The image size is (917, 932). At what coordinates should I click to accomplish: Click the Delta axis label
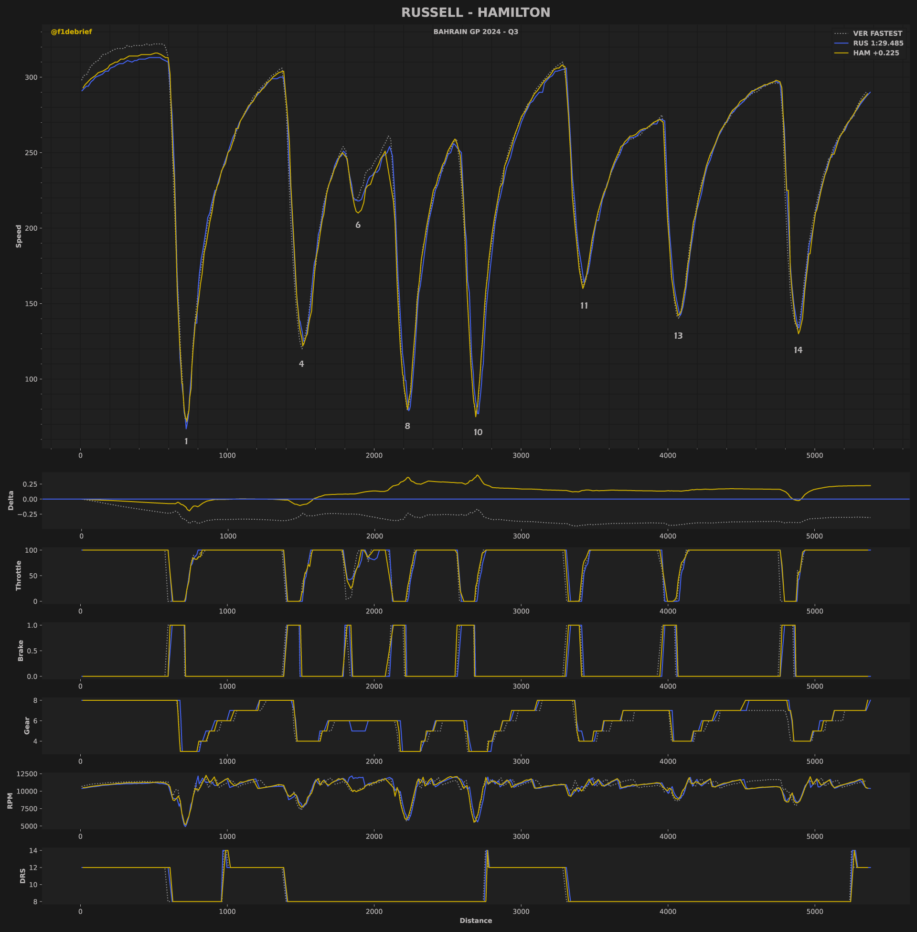pyautogui.click(x=11, y=501)
